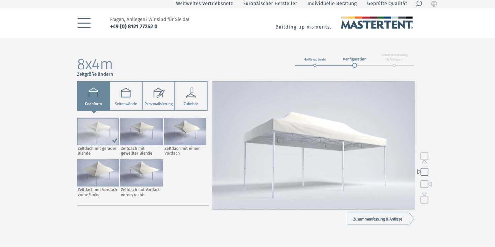This screenshot has width=495, height=247.
Task: Activate the top-down camera view icon
Action: click(x=424, y=198)
